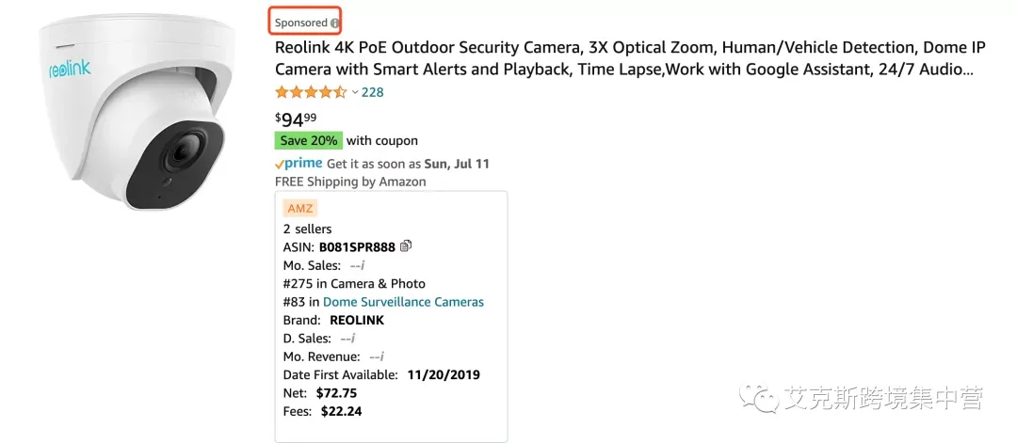This screenshot has height=443, width=1017.
Task: Select the ASIN B081SPR888 text
Action: pyautogui.click(x=358, y=247)
